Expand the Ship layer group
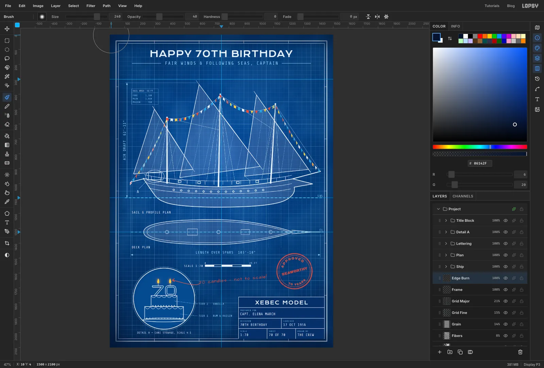The width and height of the screenshot is (544, 368). tap(446, 267)
